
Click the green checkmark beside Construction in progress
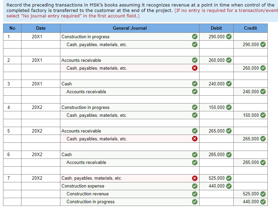tap(195, 37)
